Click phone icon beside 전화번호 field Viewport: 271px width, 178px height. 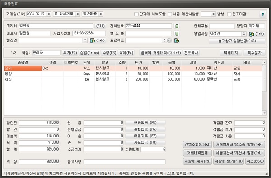click(x=177, y=26)
